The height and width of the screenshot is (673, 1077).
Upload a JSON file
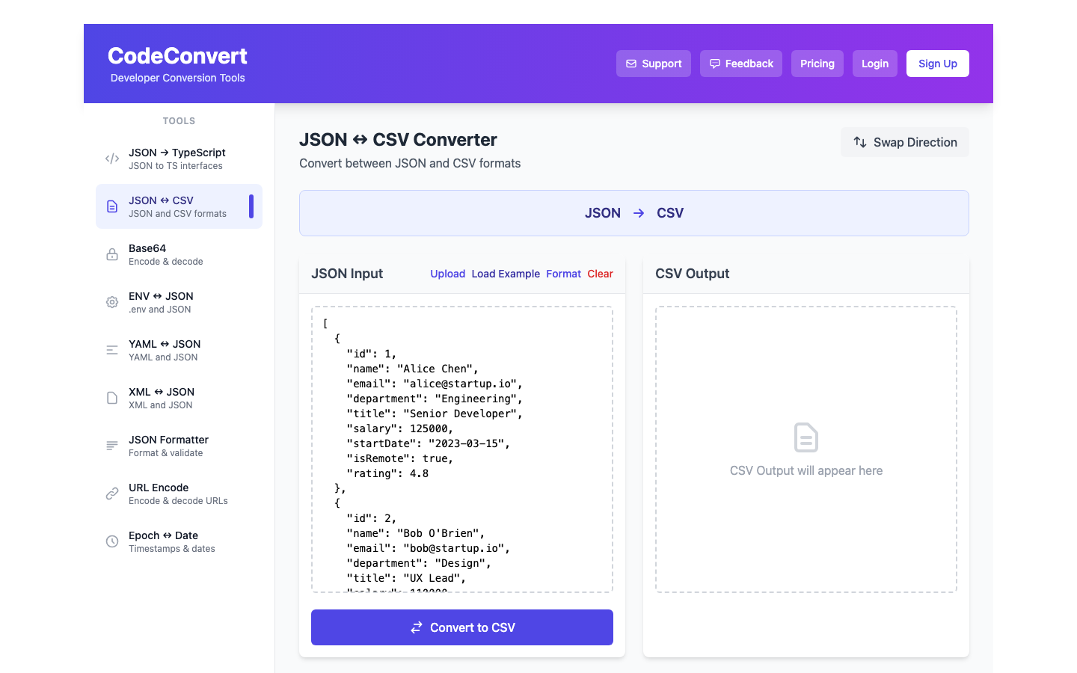point(447,274)
